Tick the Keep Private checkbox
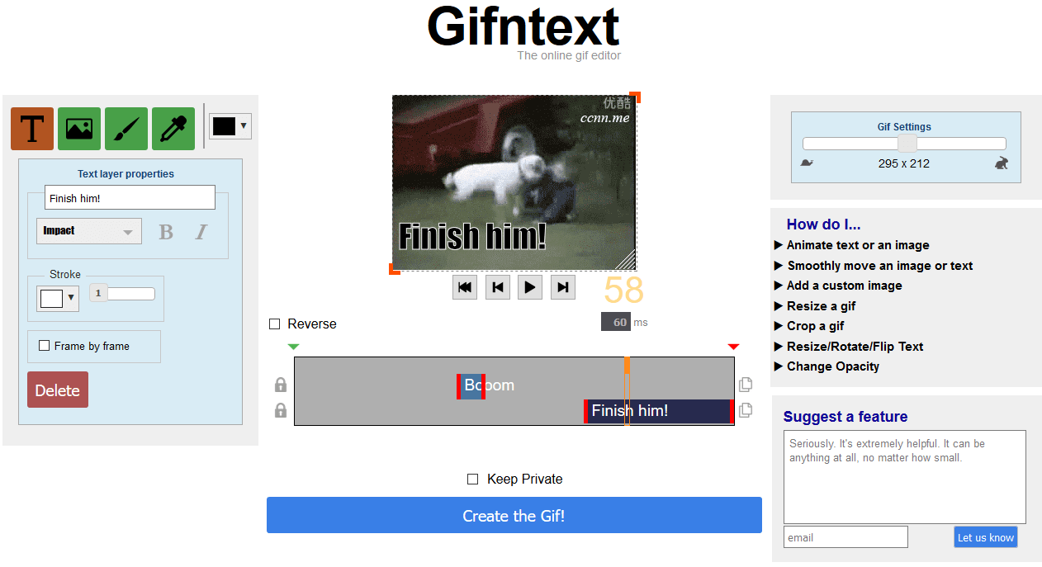 pos(473,480)
